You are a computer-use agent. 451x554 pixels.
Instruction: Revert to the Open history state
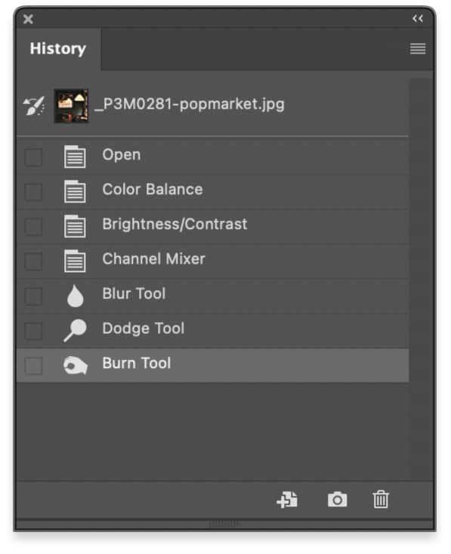click(213, 156)
